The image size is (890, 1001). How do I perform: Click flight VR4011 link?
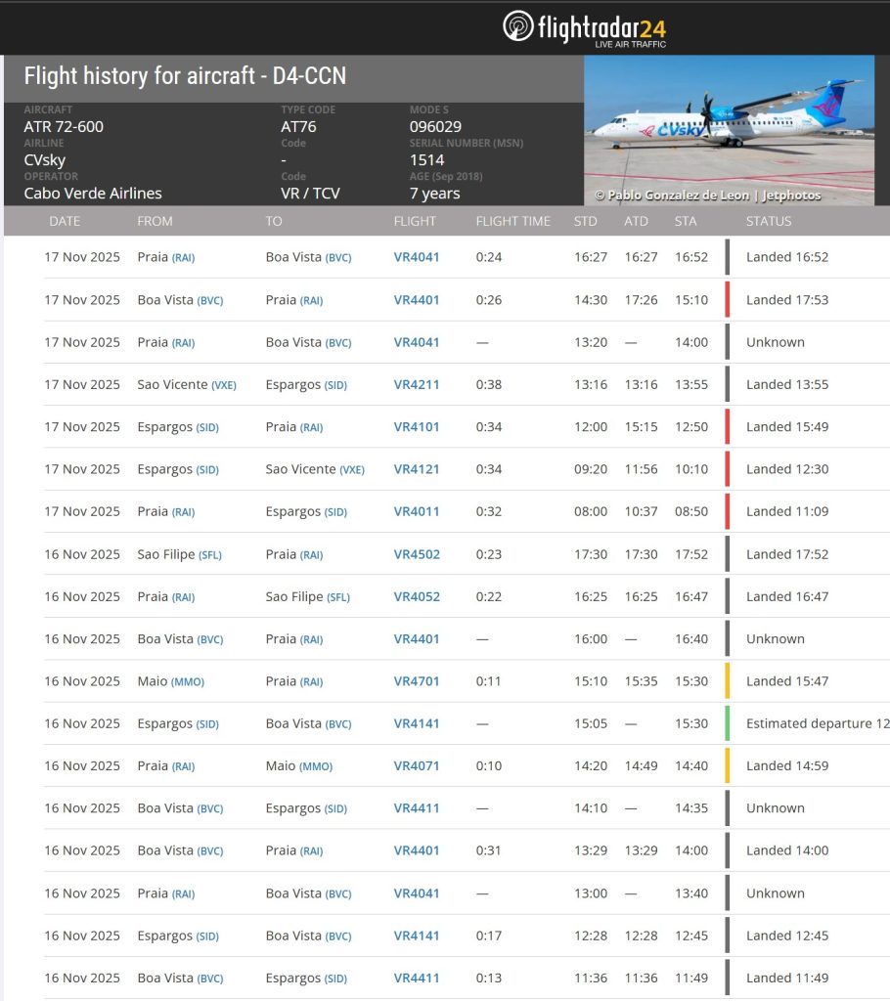[x=417, y=511]
